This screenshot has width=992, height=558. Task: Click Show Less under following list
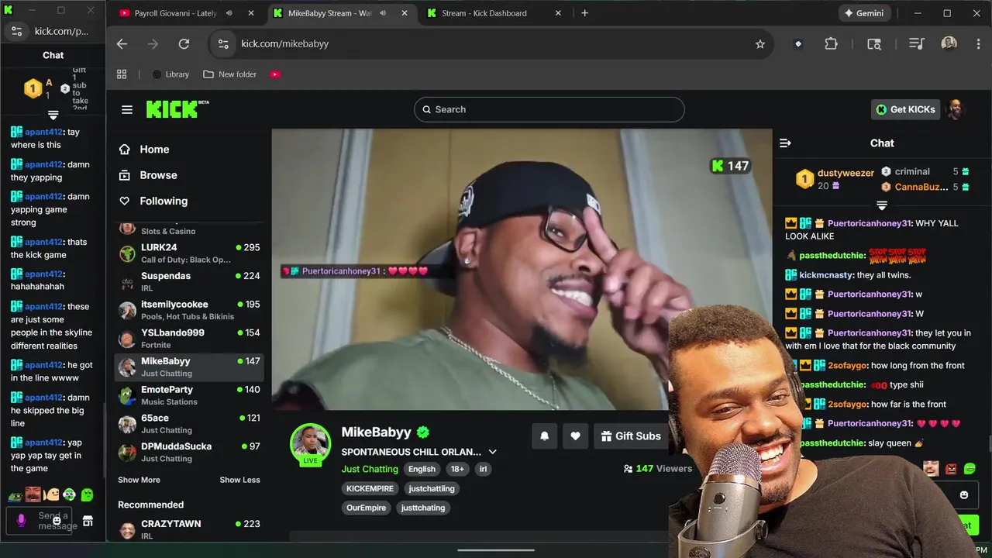pyautogui.click(x=239, y=480)
